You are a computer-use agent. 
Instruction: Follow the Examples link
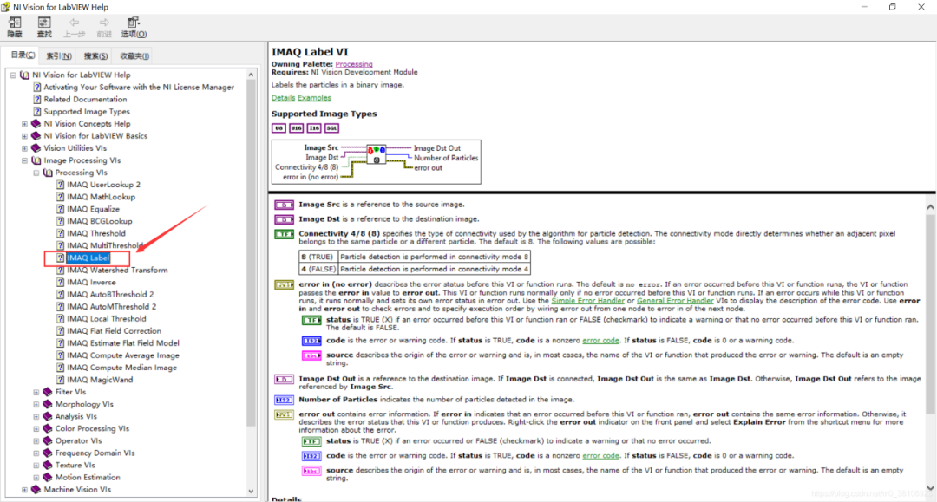(314, 98)
